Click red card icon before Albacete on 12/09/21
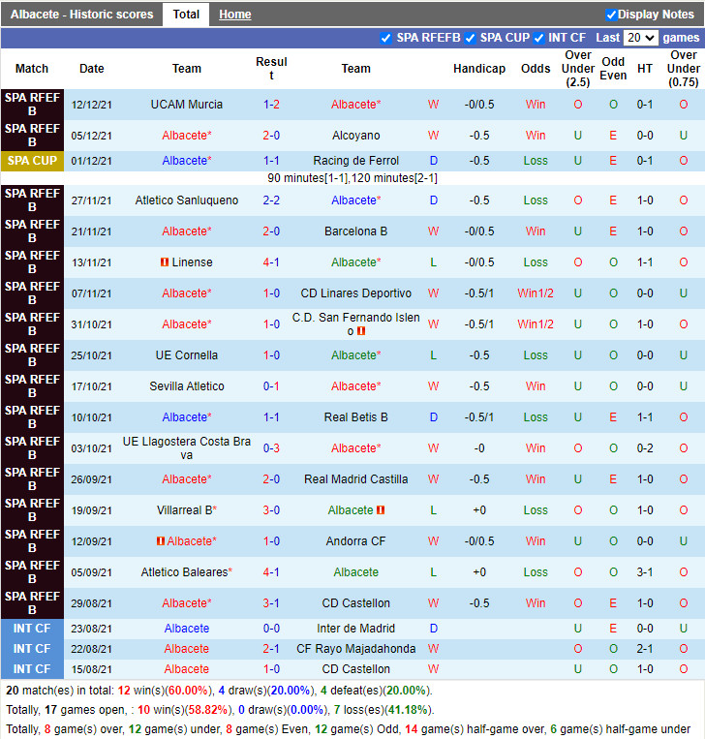This screenshot has width=705, height=739. pos(161,541)
